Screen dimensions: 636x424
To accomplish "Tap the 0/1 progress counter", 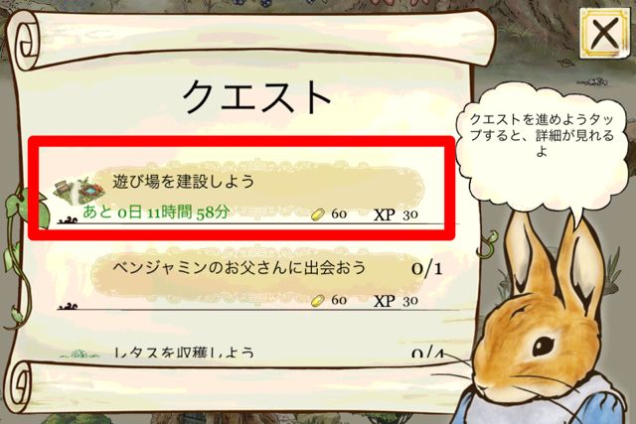I will coord(426,268).
